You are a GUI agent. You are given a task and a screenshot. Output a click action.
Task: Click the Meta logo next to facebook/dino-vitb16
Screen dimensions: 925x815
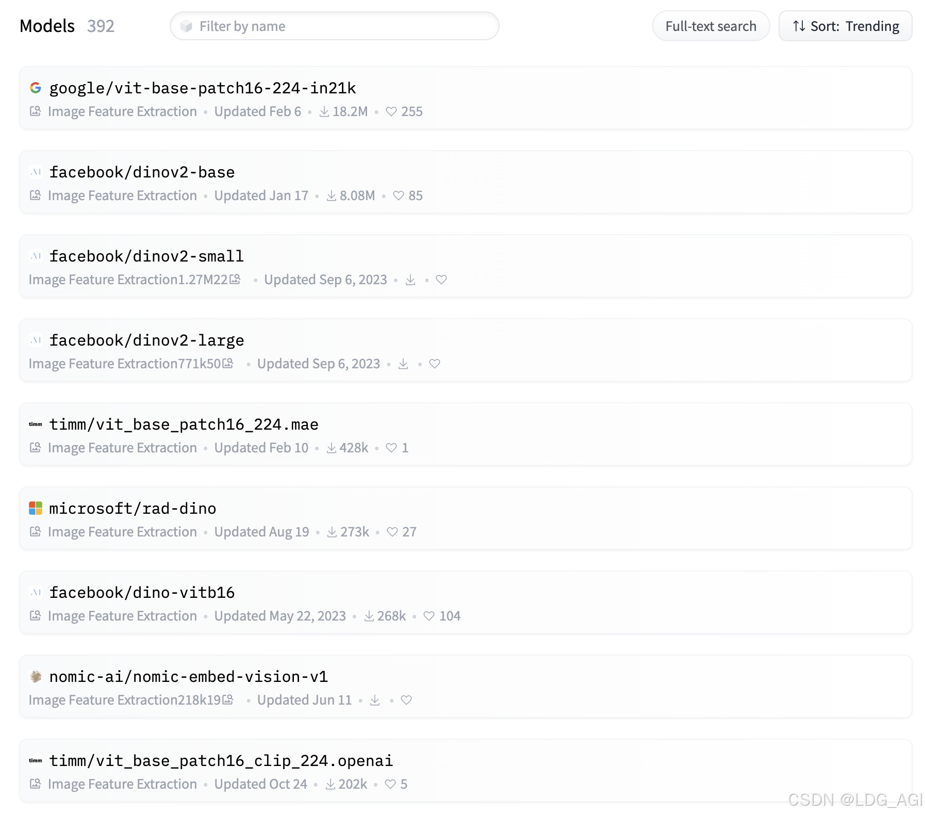coord(36,592)
